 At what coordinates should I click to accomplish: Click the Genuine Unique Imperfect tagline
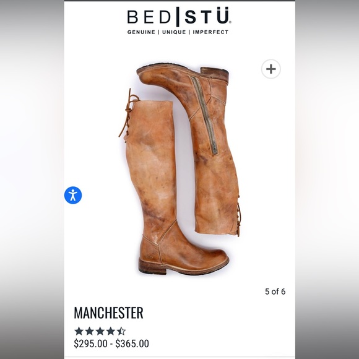pos(178,32)
